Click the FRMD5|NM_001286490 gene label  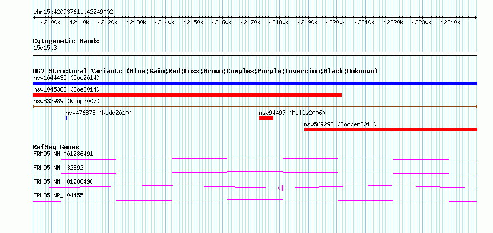[x=63, y=181]
